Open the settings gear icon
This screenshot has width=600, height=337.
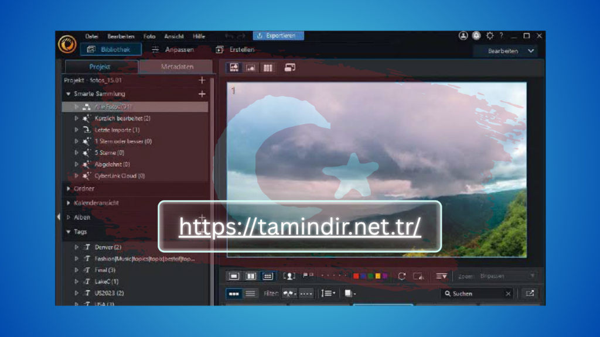point(489,36)
